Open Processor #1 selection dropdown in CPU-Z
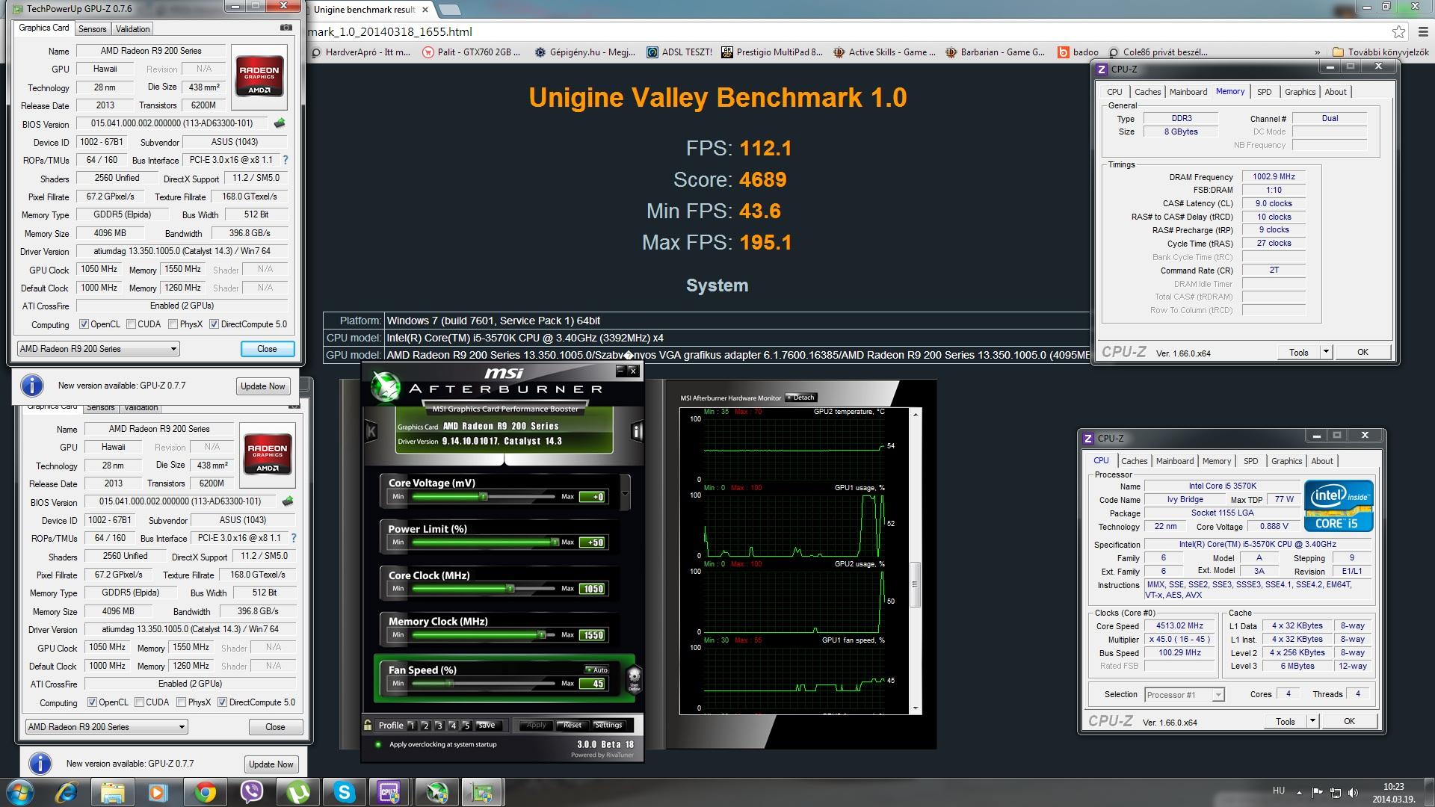Screen dimensions: 1435x807 [1184, 695]
